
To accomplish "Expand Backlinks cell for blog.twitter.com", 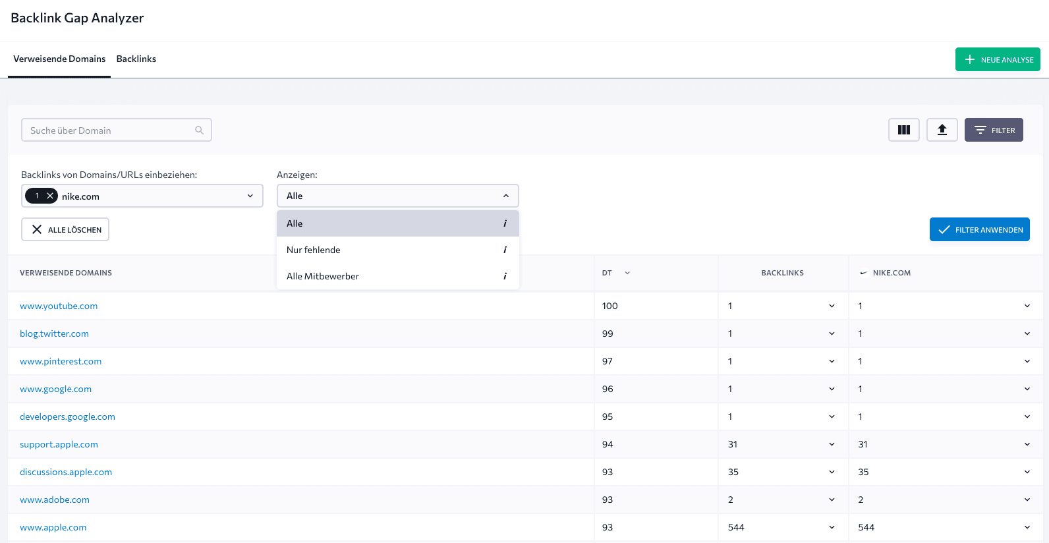I will (x=832, y=333).
